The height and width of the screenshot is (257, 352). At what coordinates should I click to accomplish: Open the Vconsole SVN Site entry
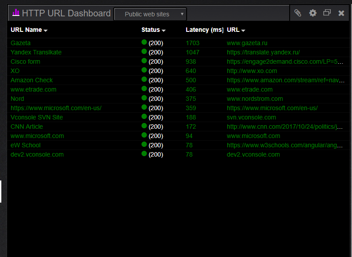37,117
